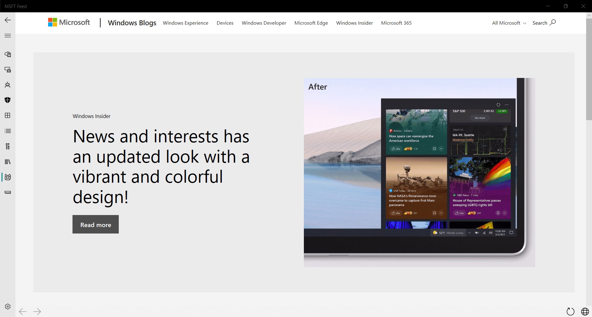592x317 pixels.
Task: Minimize the MSFT Feed window
Action: (x=548, y=6)
